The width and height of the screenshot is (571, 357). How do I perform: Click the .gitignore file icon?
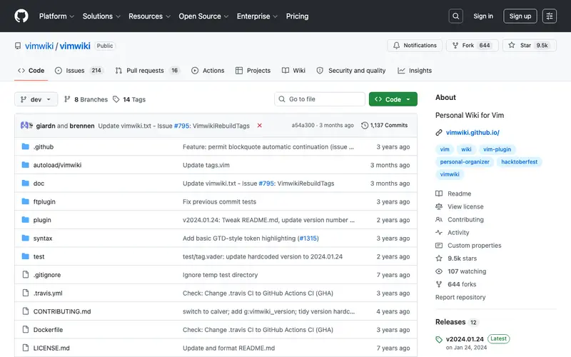[26, 274]
